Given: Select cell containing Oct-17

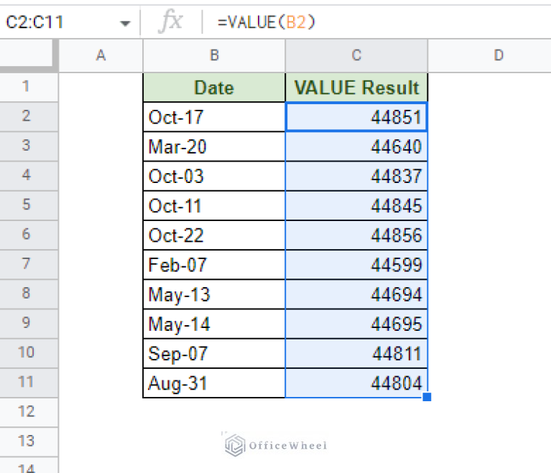Looking at the screenshot, I should (214, 117).
